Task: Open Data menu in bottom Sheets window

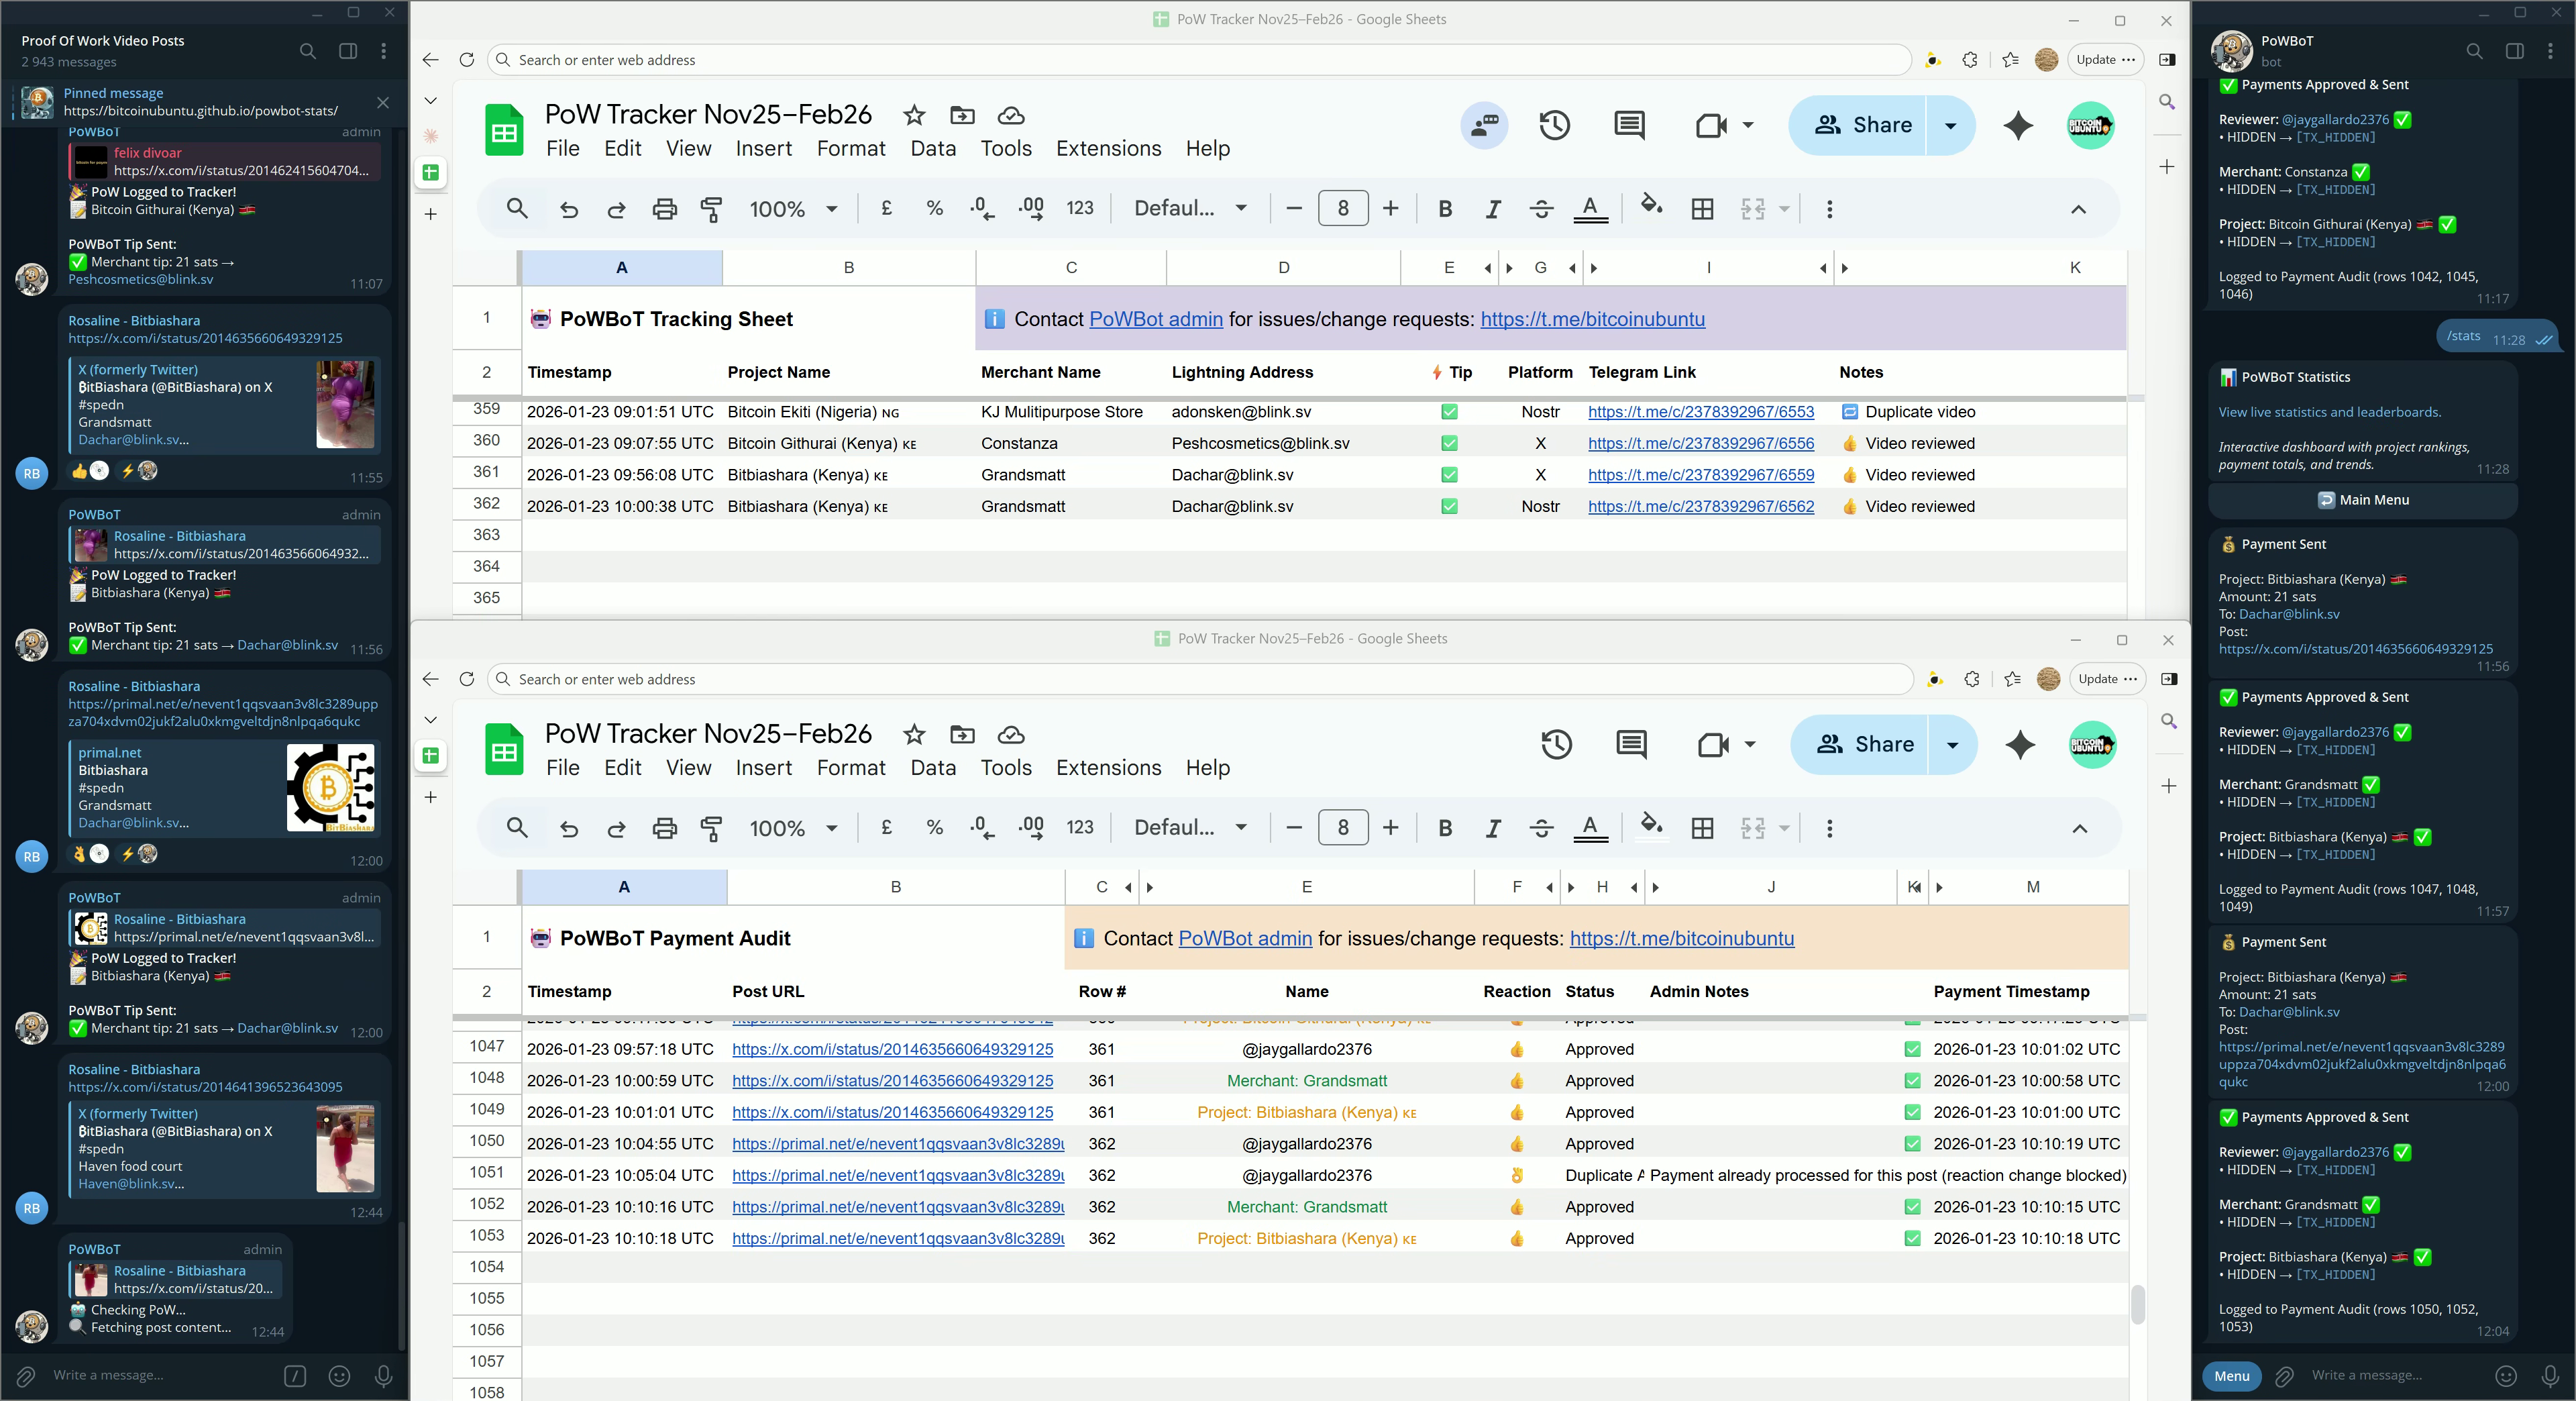Action: (932, 768)
